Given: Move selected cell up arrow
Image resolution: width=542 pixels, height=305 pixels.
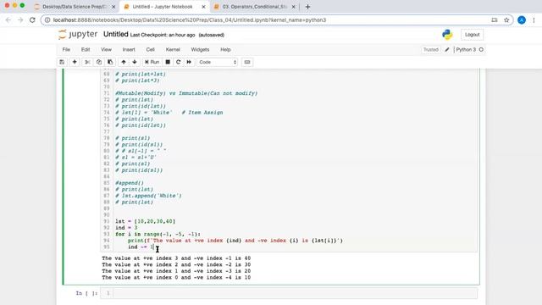Looking at the screenshot, I should pos(124,62).
